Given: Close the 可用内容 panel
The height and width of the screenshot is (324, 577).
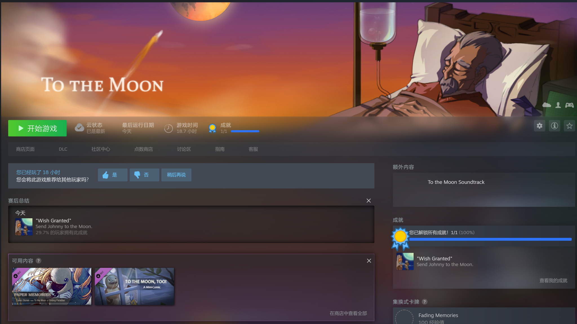Looking at the screenshot, I should pos(369,261).
